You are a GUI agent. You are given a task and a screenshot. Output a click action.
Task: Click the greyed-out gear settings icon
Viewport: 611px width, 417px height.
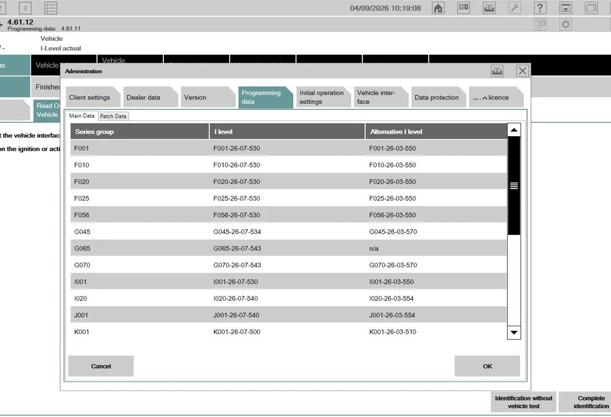566,24
